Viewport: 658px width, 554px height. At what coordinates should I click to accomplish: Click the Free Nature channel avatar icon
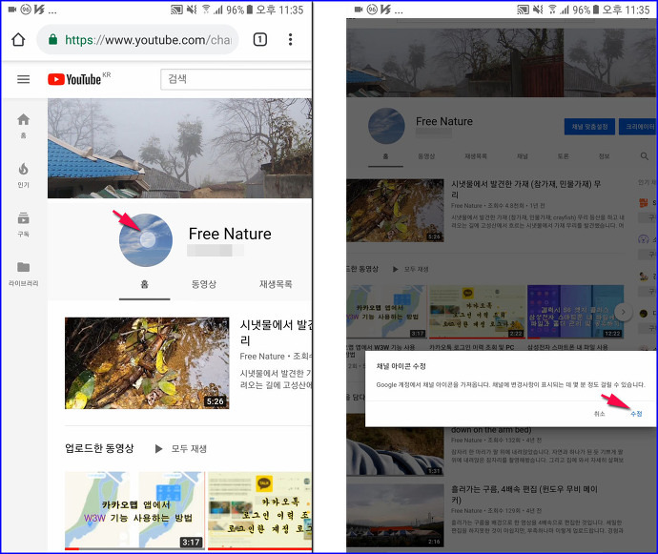pos(146,240)
